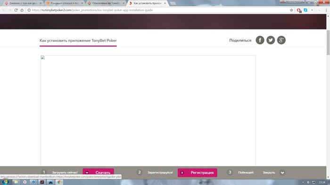Go to the browser home page
330x185 pixels.
click(x=22, y=10)
